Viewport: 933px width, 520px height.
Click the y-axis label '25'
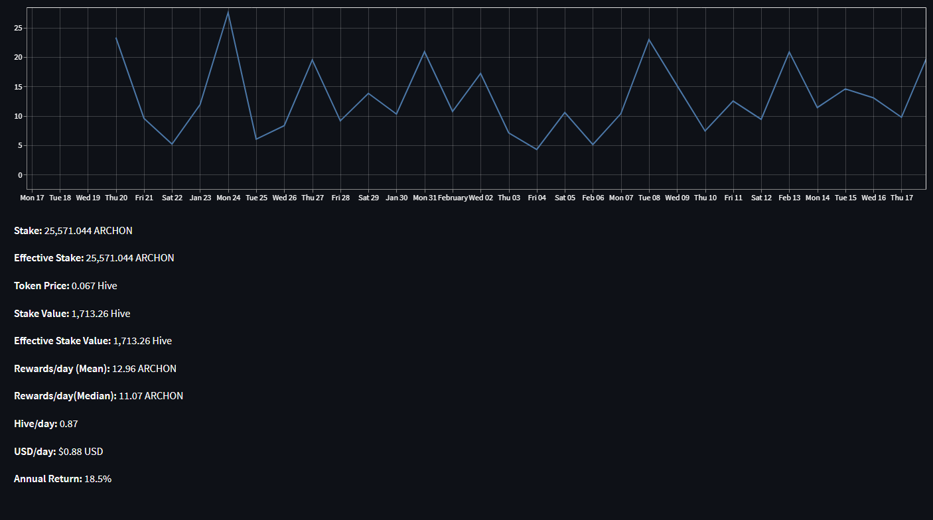tap(18, 28)
